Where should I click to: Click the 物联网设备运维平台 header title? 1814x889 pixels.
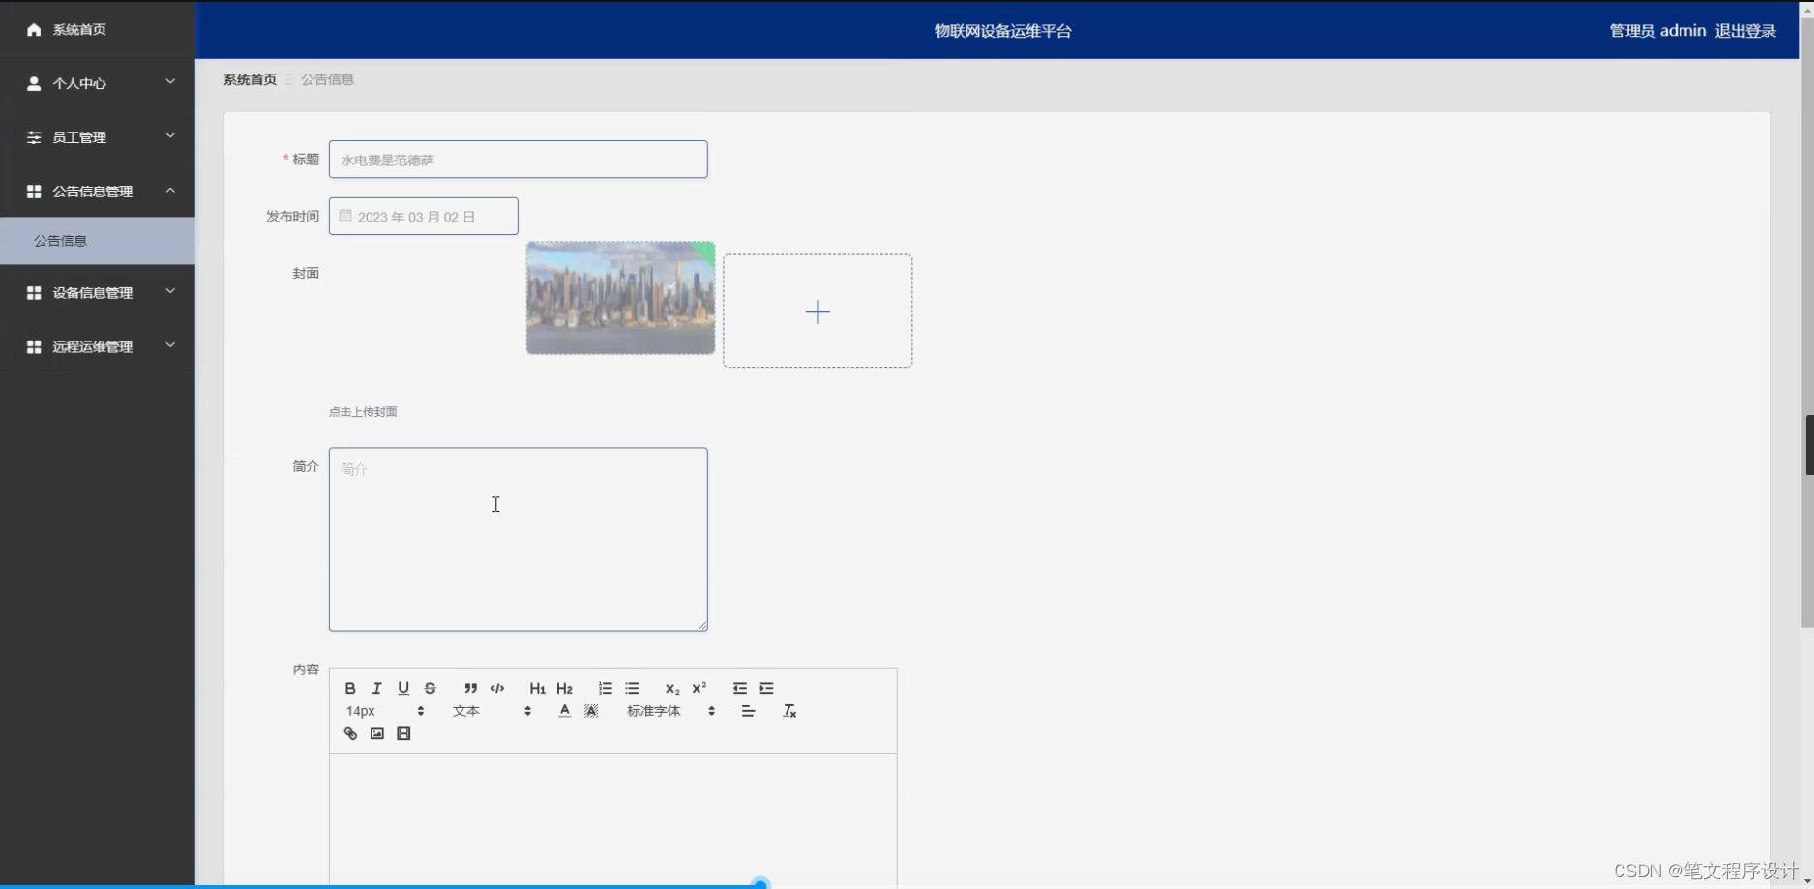(x=1002, y=31)
